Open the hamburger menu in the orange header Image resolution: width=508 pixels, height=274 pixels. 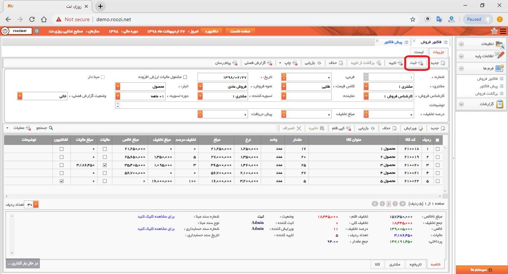click(503, 31)
